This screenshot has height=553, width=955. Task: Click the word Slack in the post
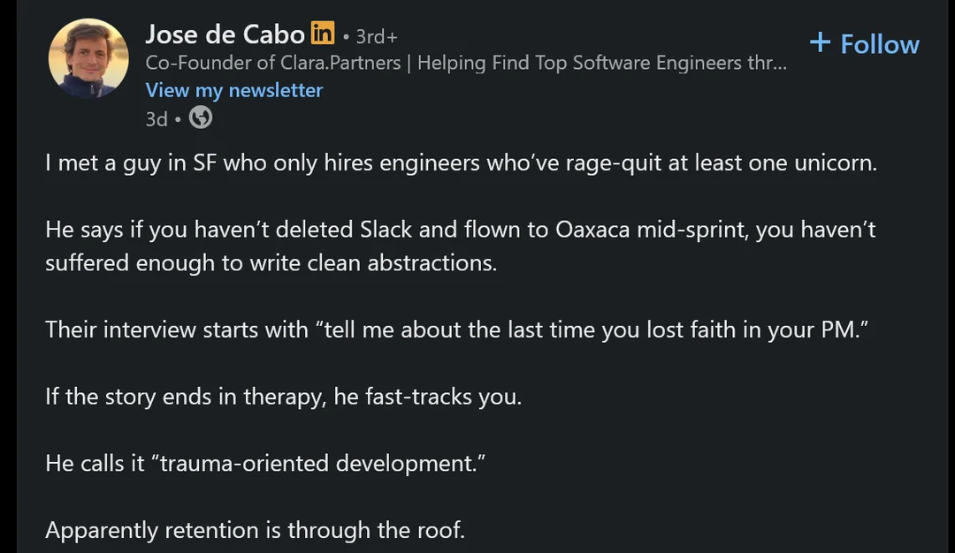386,230
